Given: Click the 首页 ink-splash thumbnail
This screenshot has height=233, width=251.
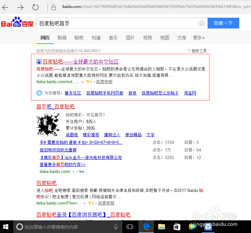Looking at the screenshot, I should (48, 125).
